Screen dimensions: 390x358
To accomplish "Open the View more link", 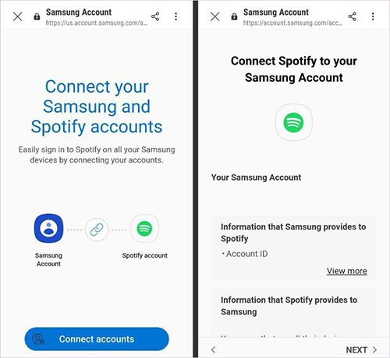I will click(347, 271).
